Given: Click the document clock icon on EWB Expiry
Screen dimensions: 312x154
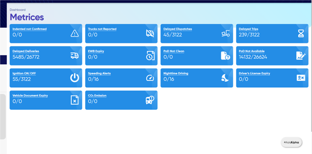Looking at the screenshot, I should click(150, 56).
